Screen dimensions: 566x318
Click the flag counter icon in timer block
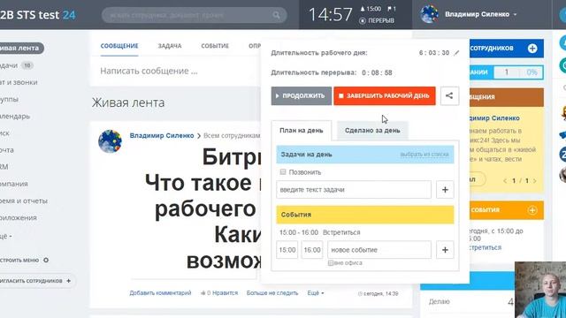(392, 9)
